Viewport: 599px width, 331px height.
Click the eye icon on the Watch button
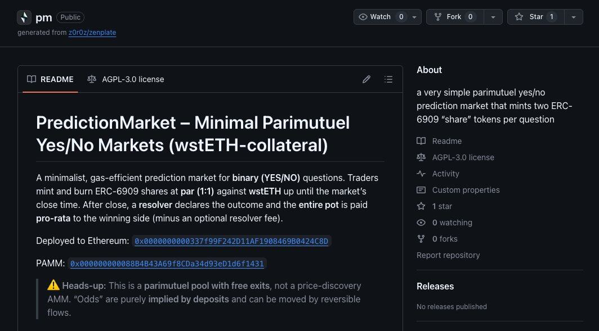pos(363,17)
